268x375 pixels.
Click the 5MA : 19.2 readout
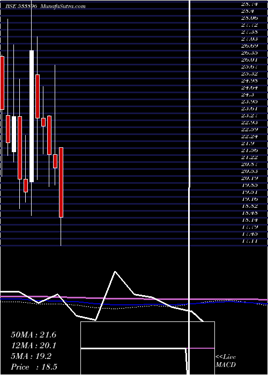tap(31, 356)
